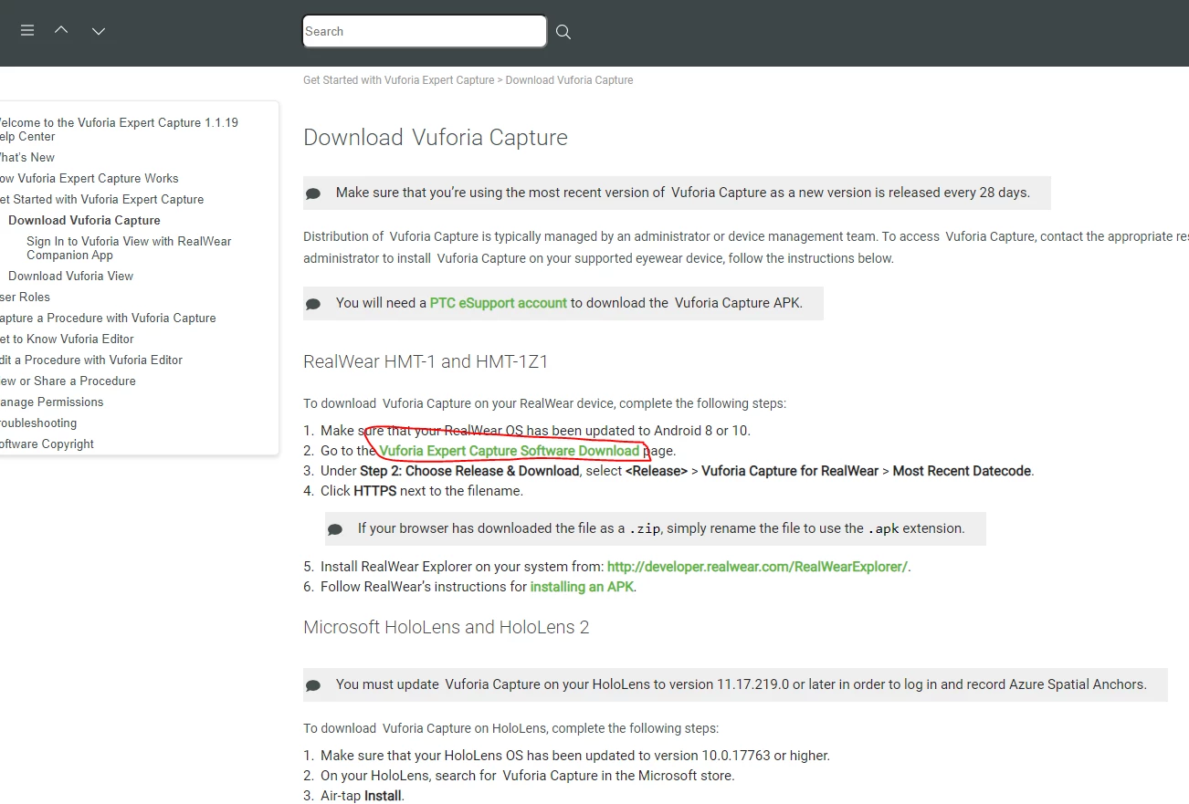Open Welcome to Vuforia Expert Capture 1.1.19 topic
This screenshot has height=804, width=1189.
pos(117,130)
